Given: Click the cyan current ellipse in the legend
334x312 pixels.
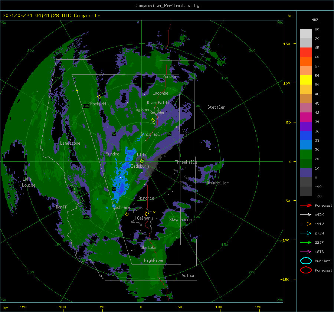Looking at the screenshot, I should pyautogui.click(x=306, y=261).
